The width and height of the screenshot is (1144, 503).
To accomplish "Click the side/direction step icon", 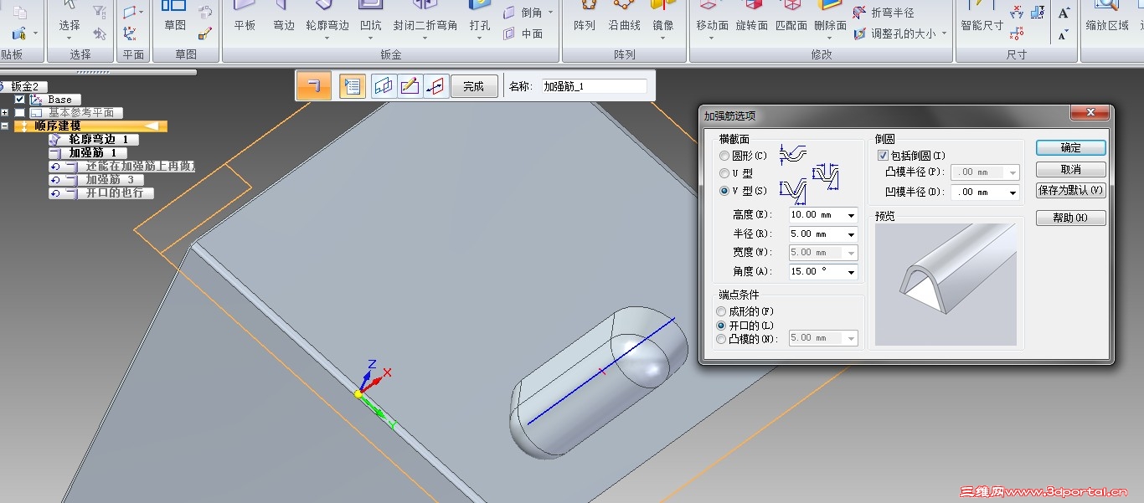I will [x=436, y=86].
